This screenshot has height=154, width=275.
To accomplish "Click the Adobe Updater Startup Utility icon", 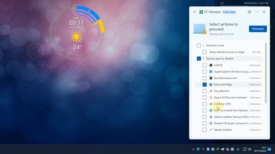I will 211,117.
